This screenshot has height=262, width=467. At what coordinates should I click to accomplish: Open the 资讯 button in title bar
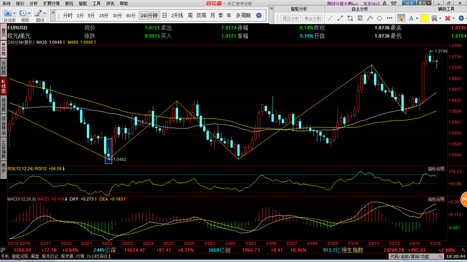pyautogui.click(x=409, y=3)
